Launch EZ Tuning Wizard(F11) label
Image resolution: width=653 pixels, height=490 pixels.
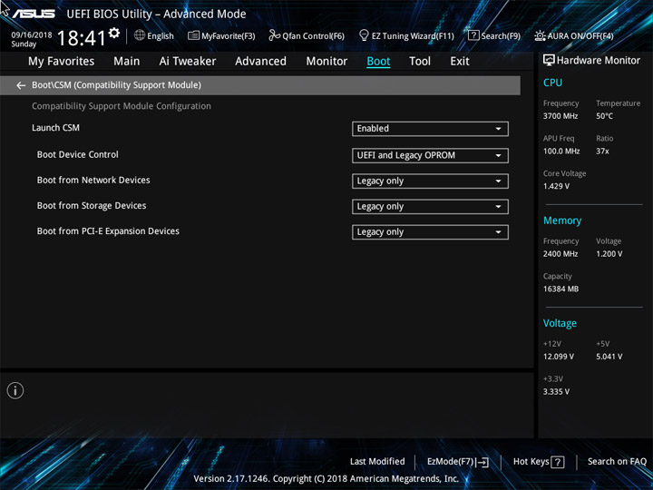pyautogui.click(x=413, y=36)
